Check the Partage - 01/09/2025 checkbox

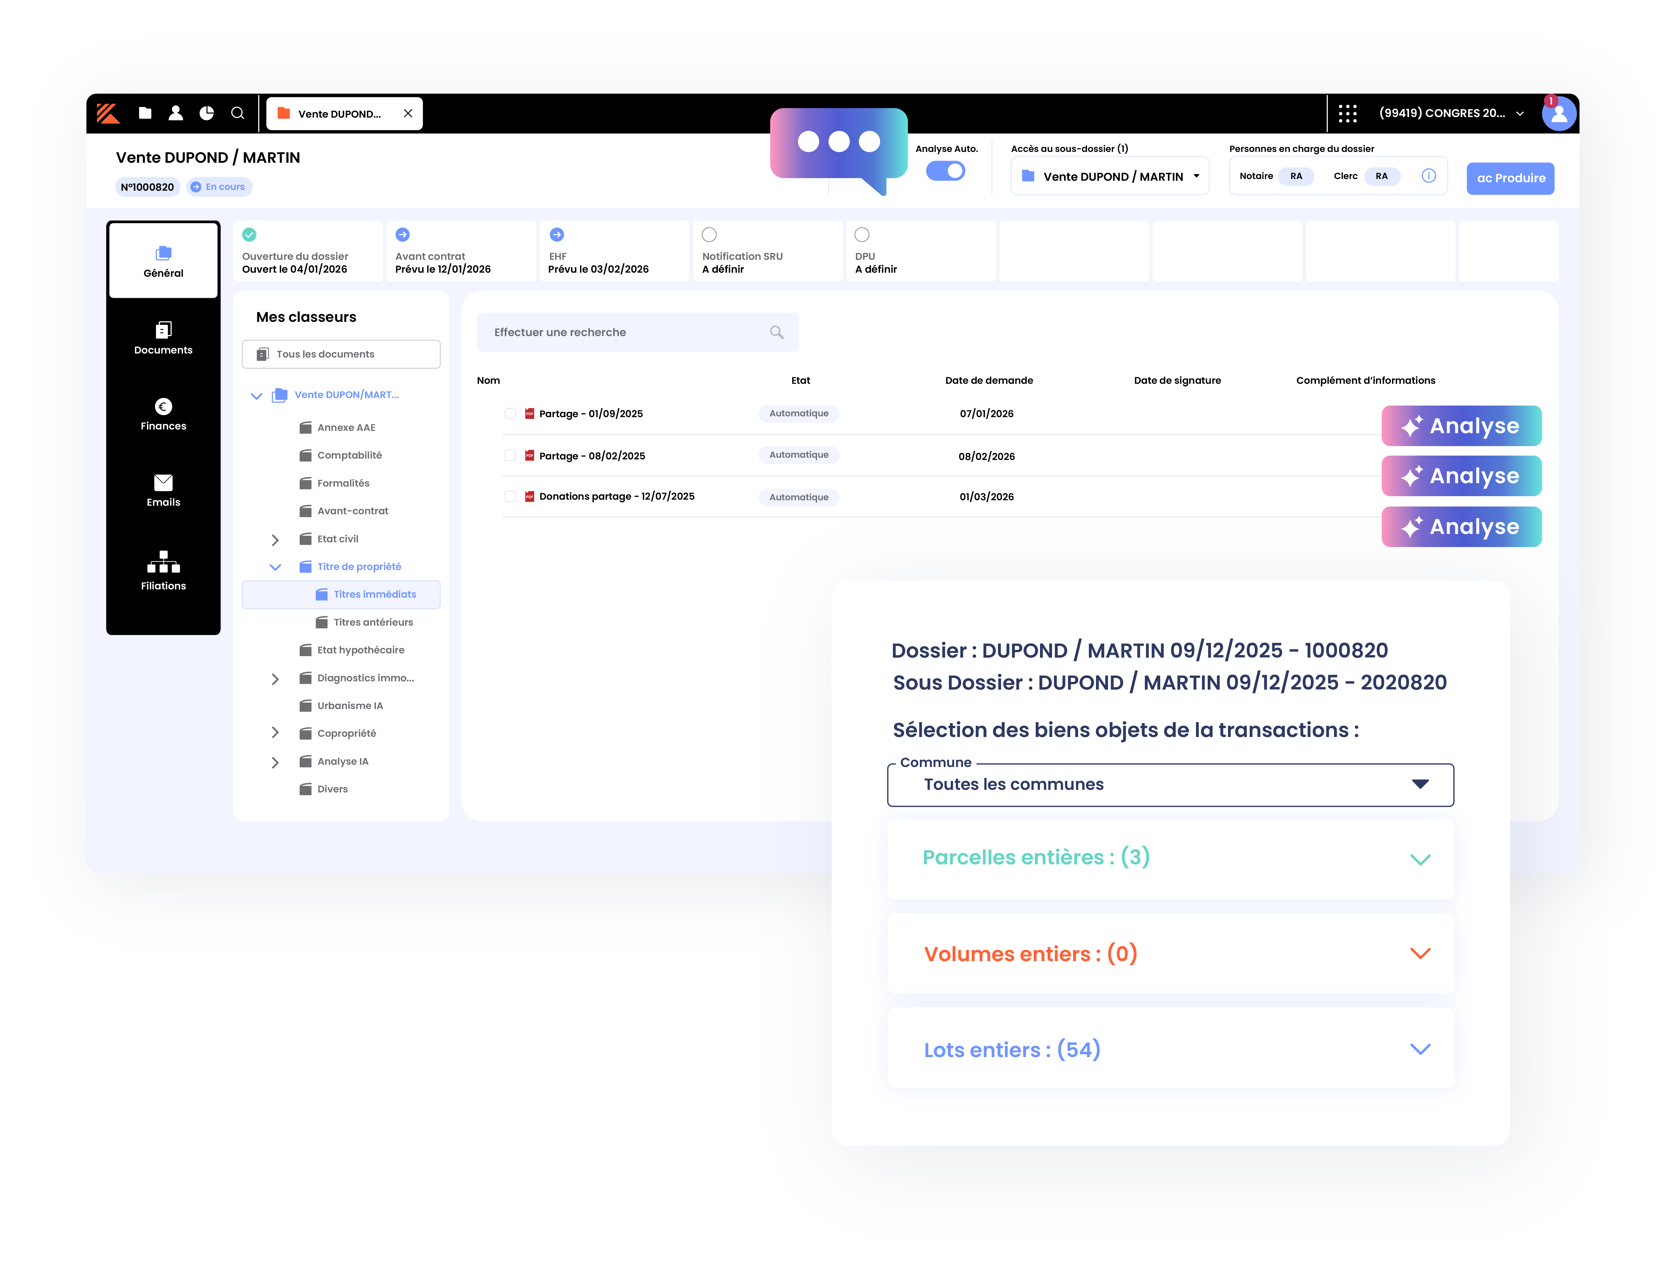(x=510, y=414)
